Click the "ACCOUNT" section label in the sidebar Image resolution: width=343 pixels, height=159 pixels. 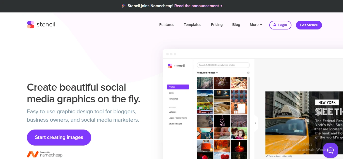click(x=173, y=107)
